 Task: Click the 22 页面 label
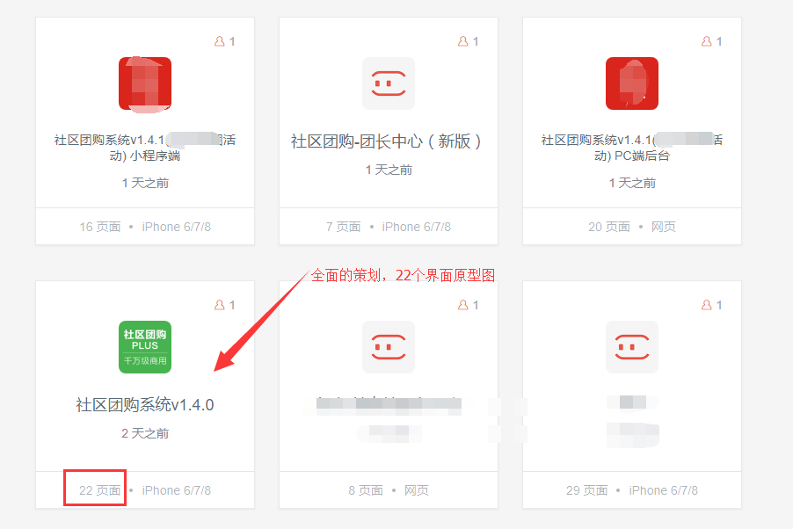[x=100, y=490]
